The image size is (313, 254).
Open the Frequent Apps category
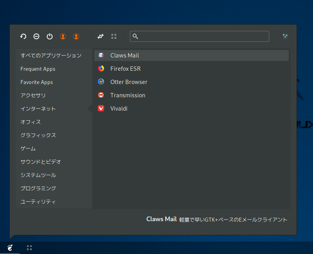click(38, 69)
